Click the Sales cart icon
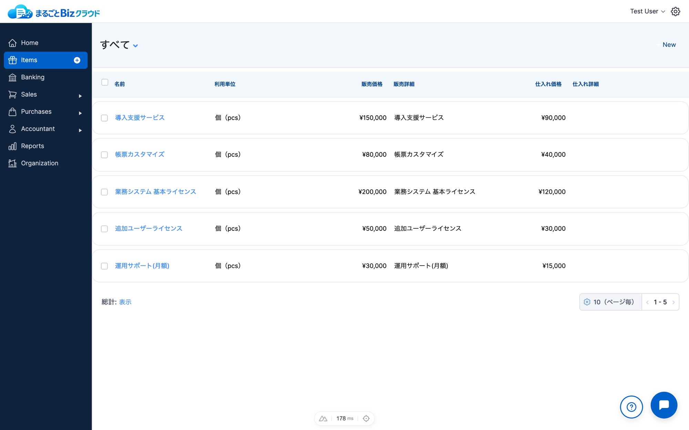 click(12, 95)
